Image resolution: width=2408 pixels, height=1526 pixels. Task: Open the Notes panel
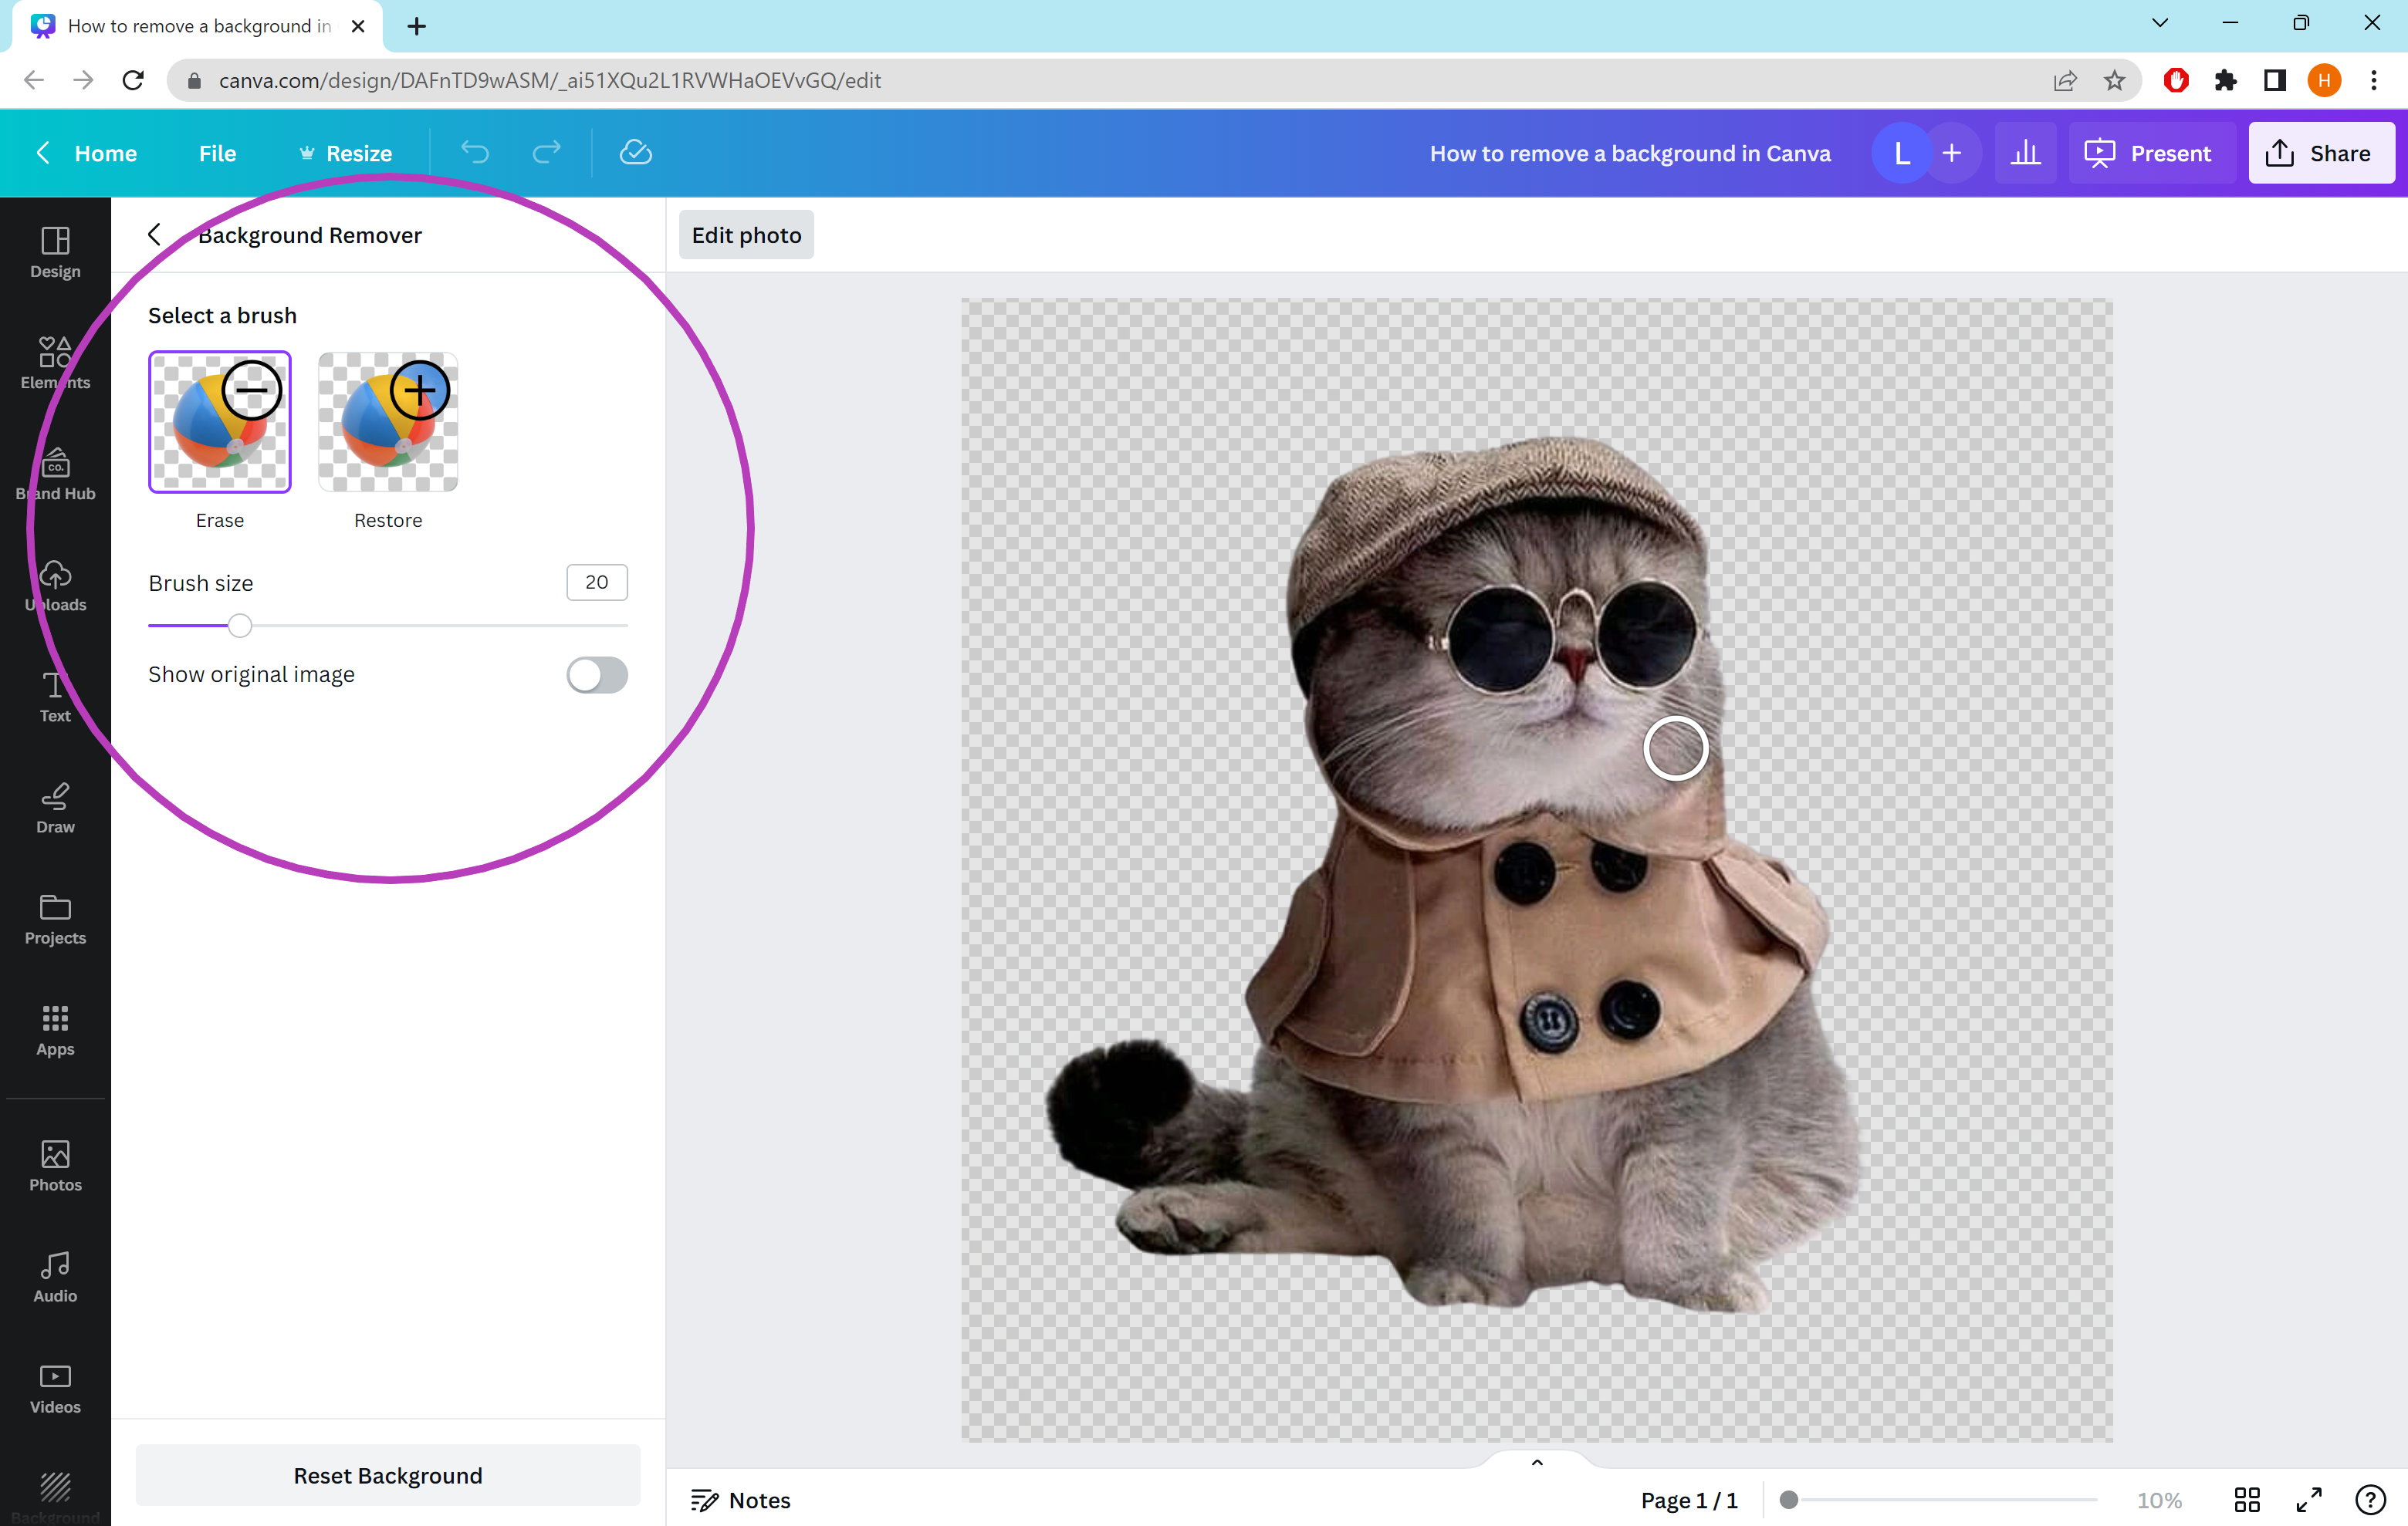point(740,1500)
